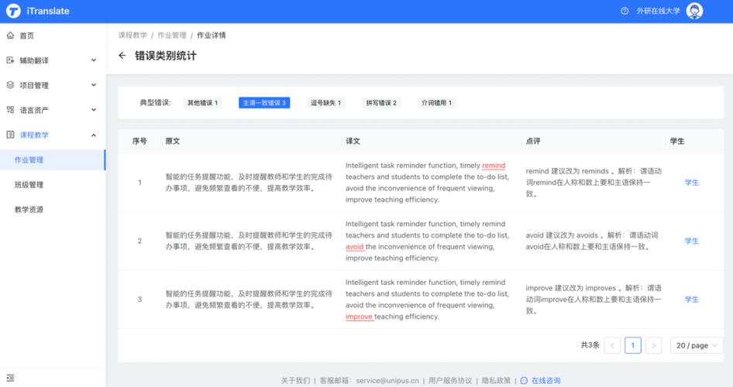Viewport: 733px width, 387px height.
Task: Click the 作业详情 breadcrumb text
Action: tap(212, 35)
